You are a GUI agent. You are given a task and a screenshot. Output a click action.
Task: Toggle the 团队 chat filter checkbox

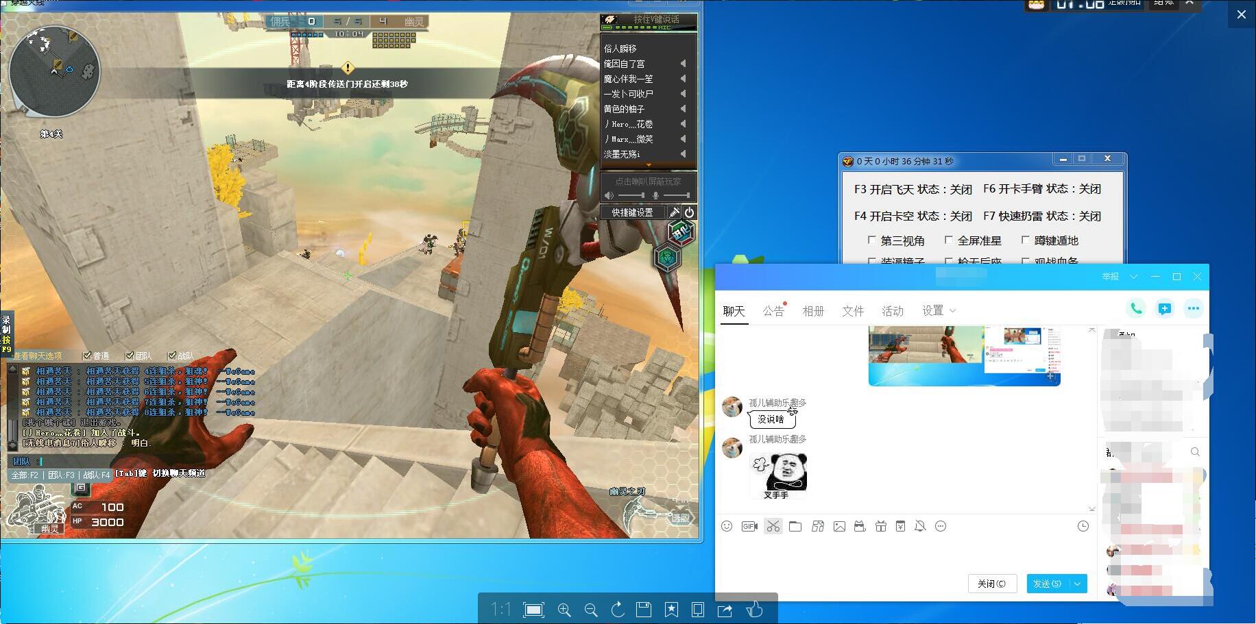click(x=130, y=355)
